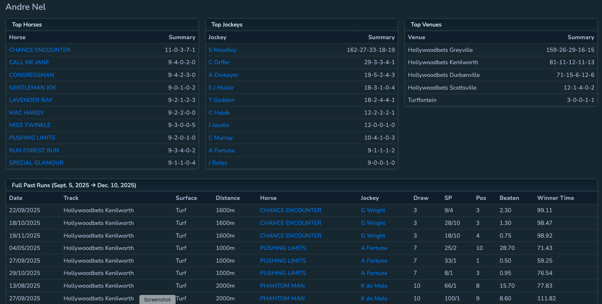
Task: Click the Full Past Runs panel title
Action: pyautogui.click(x=74, y=185)
